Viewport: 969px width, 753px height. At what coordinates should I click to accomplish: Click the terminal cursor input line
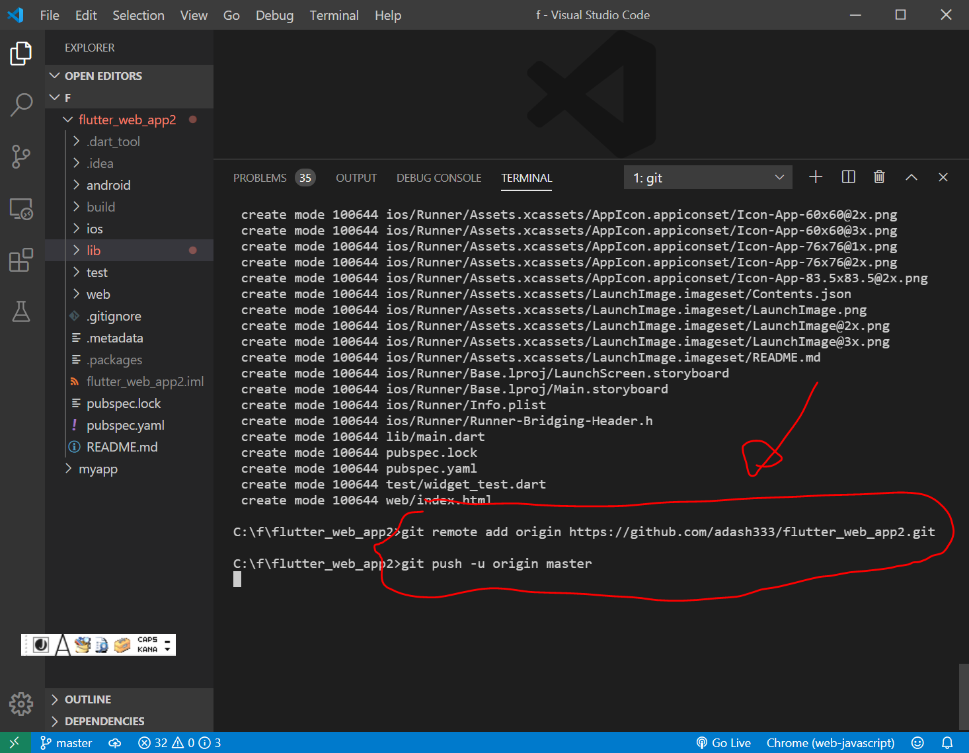click(x=237, y=579)
